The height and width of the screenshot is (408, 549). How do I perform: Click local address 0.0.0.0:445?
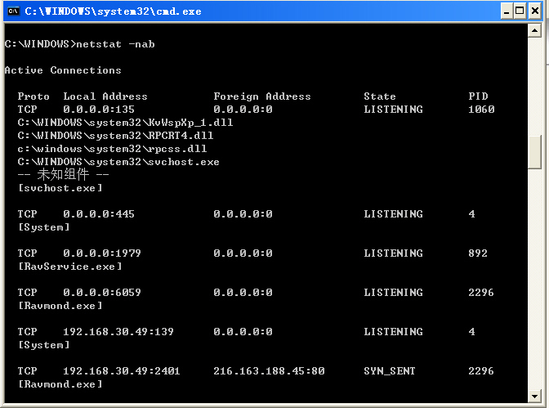click(99, 214)
